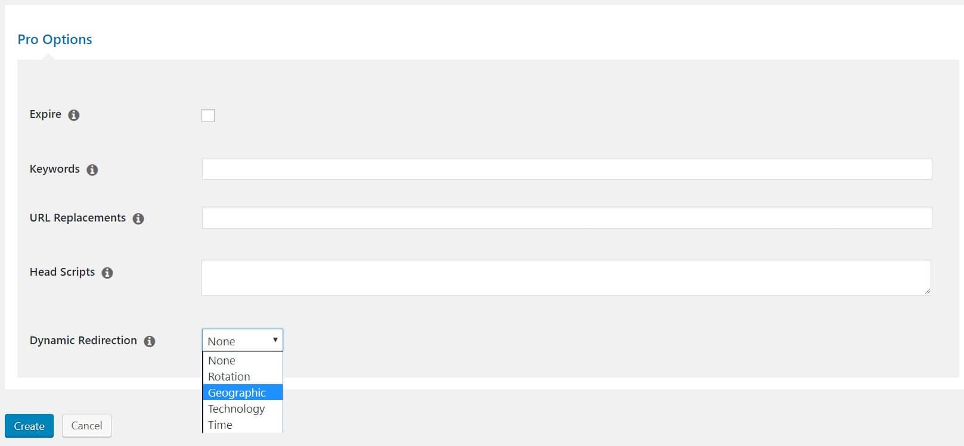Click the info icon beside Keywords
Screen dimensions: 964x446
(92, 170)
